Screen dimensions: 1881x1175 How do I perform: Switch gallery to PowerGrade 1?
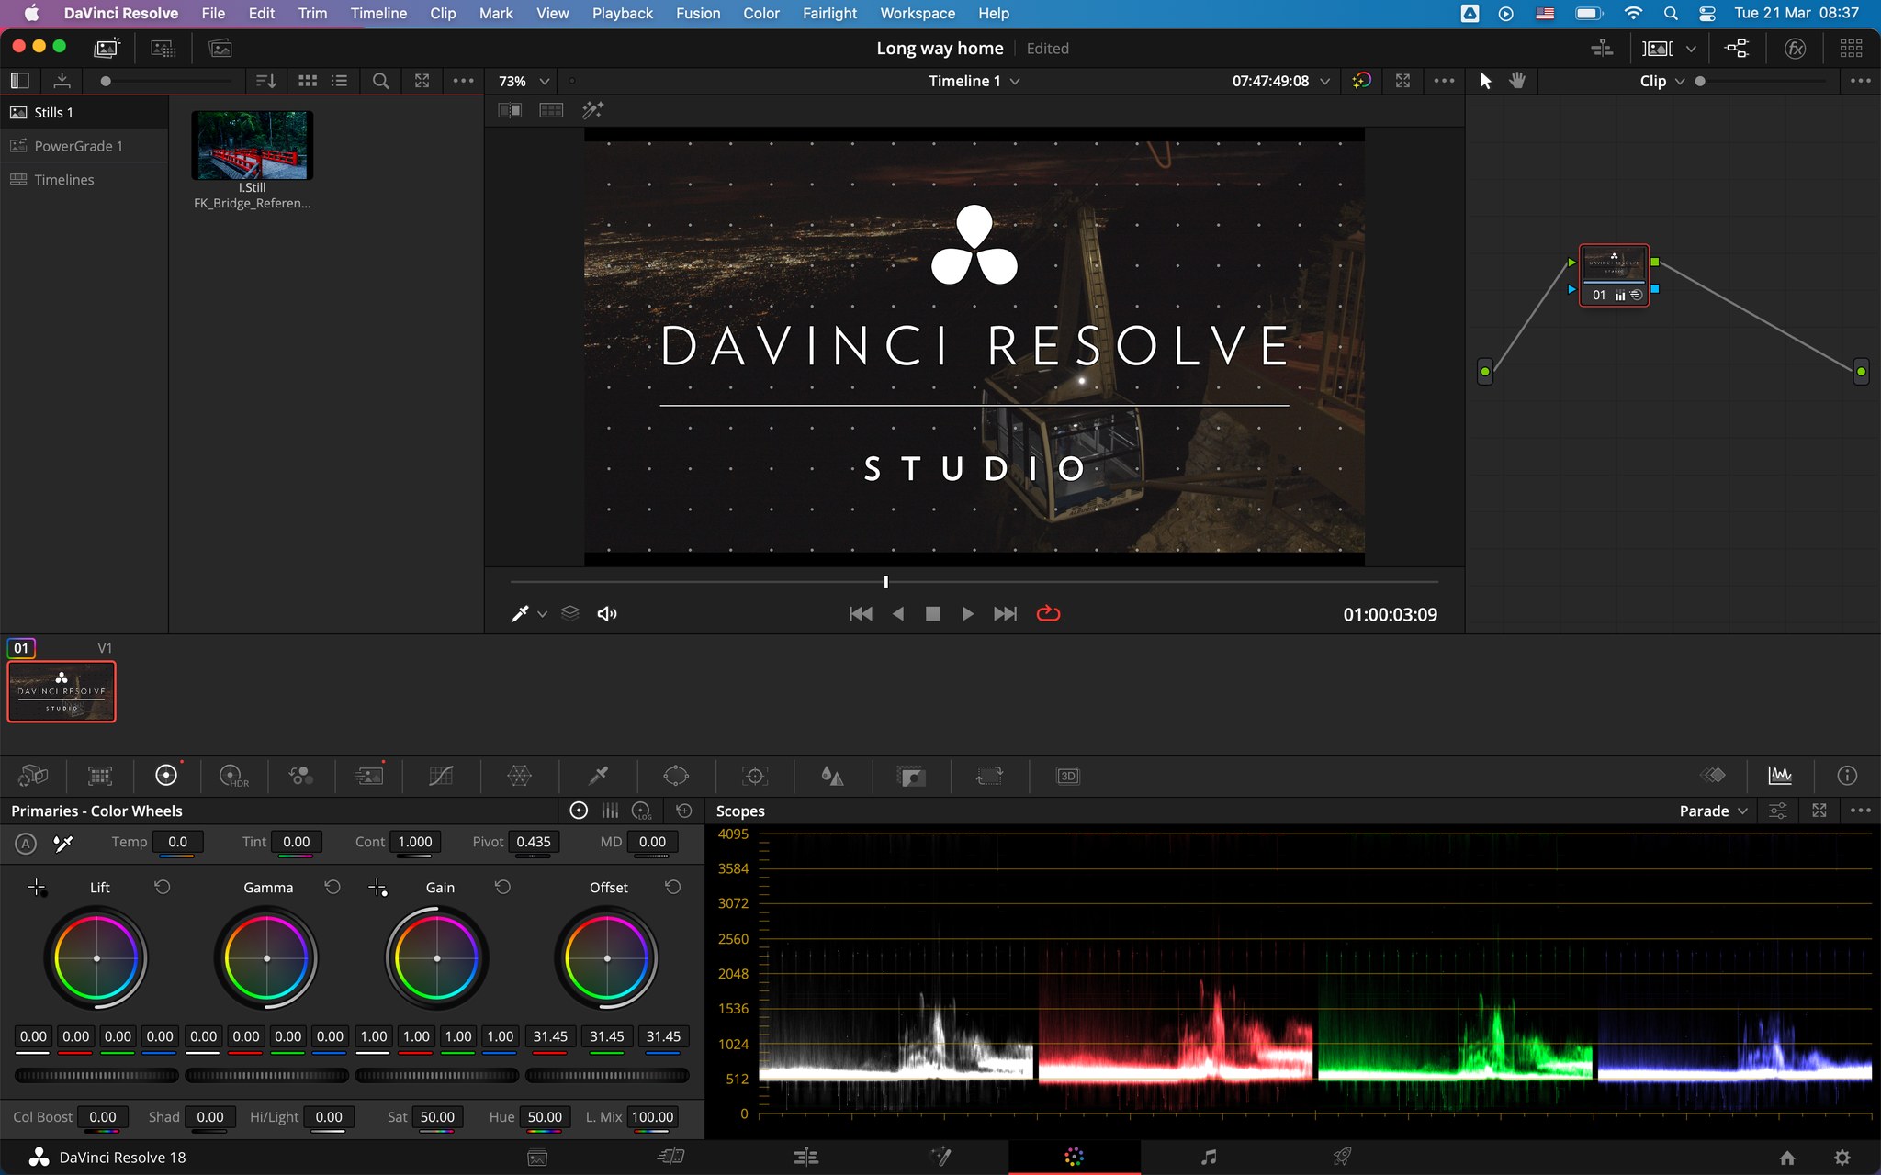coord(78,145)
